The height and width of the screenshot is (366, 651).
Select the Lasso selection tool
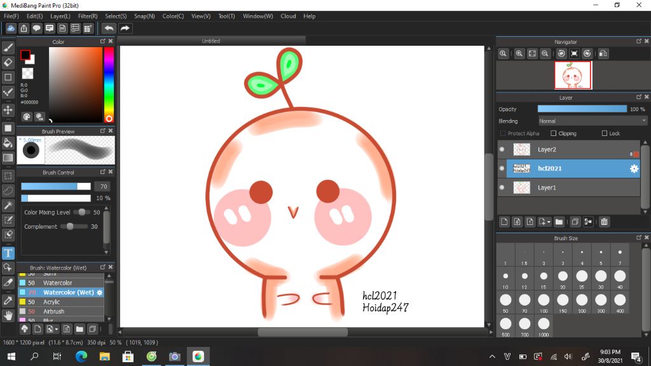8,191
